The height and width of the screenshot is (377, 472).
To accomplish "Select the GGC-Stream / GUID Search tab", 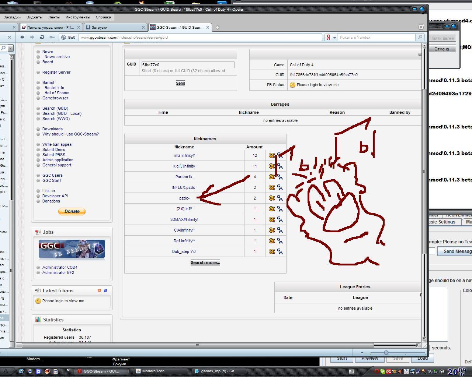I will tap(180, 27).
